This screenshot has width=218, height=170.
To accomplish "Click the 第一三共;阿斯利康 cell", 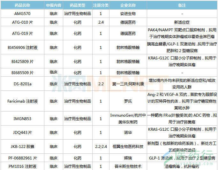I will pyautogui.click(x=128, y=84).
